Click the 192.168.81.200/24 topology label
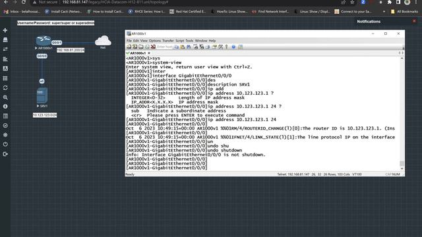This screenshot has width=422, height=237. click(x=71, y=50)
